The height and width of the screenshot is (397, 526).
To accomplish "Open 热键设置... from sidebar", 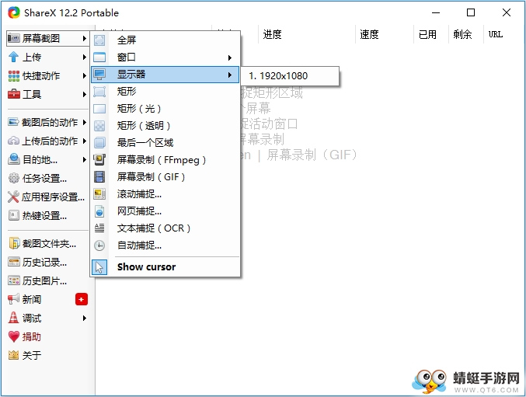I will [47, 215].
